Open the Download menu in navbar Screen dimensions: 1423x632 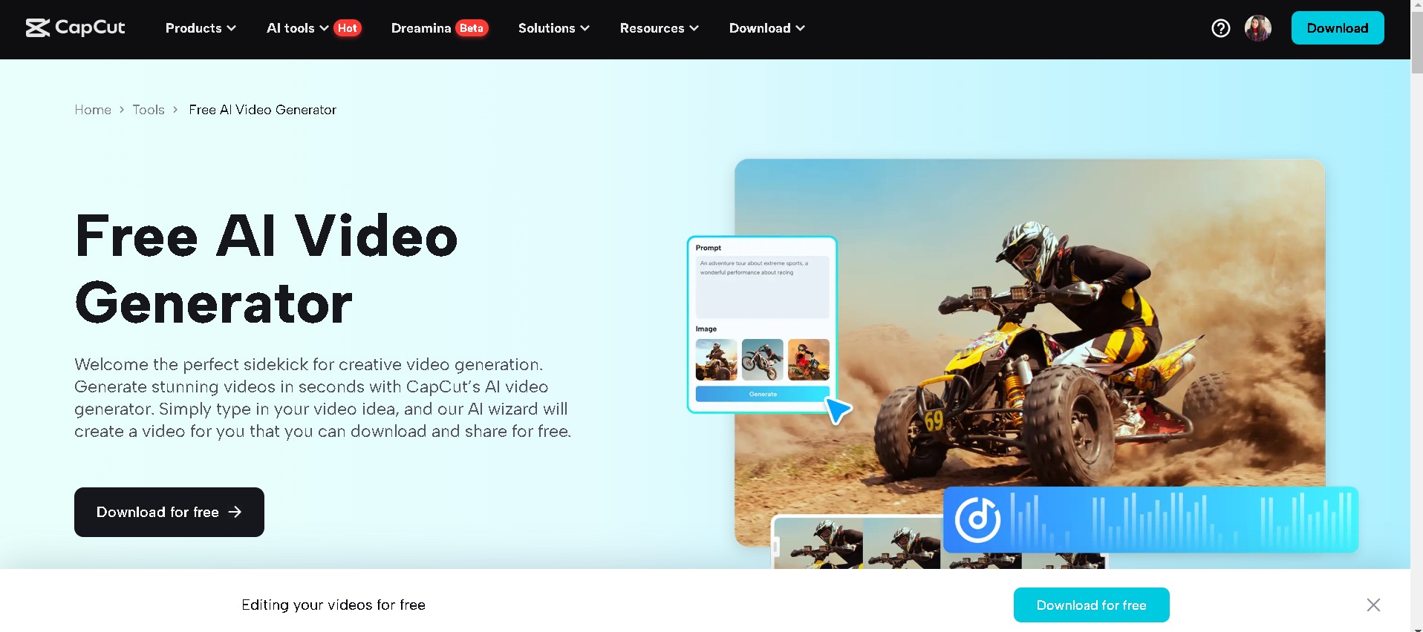point(766,28)
